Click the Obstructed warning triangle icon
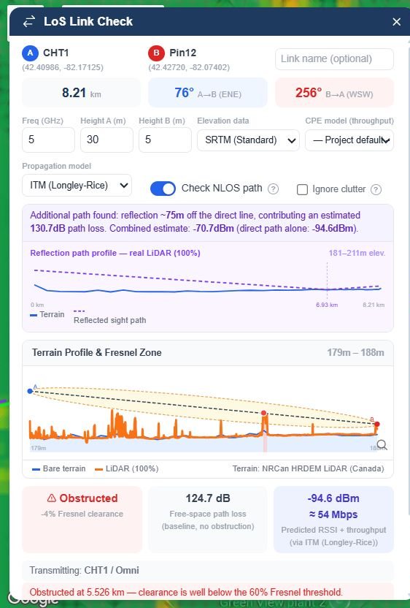410x608 pixels. (x=52, y=498)
